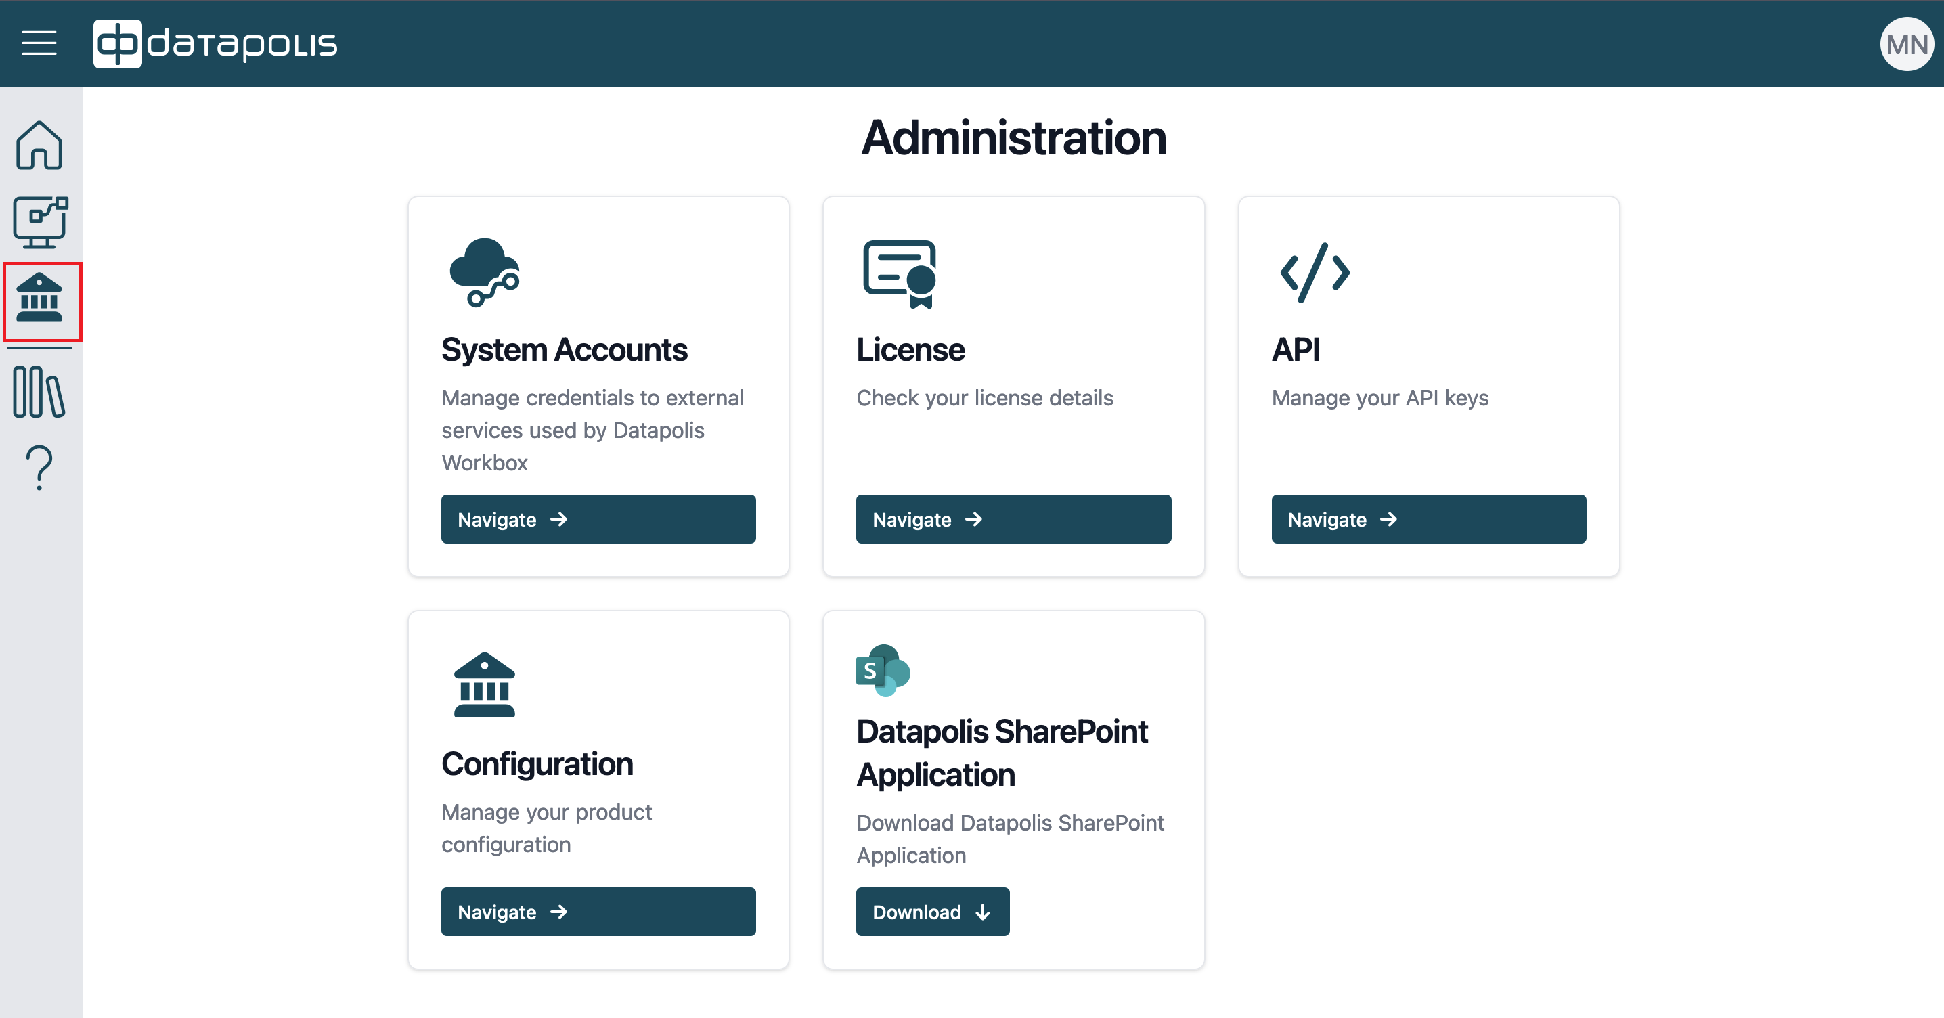This screenshot has height=1018, width=1944.
Task: Navigate to API keys
Action: pos(1428,519)
